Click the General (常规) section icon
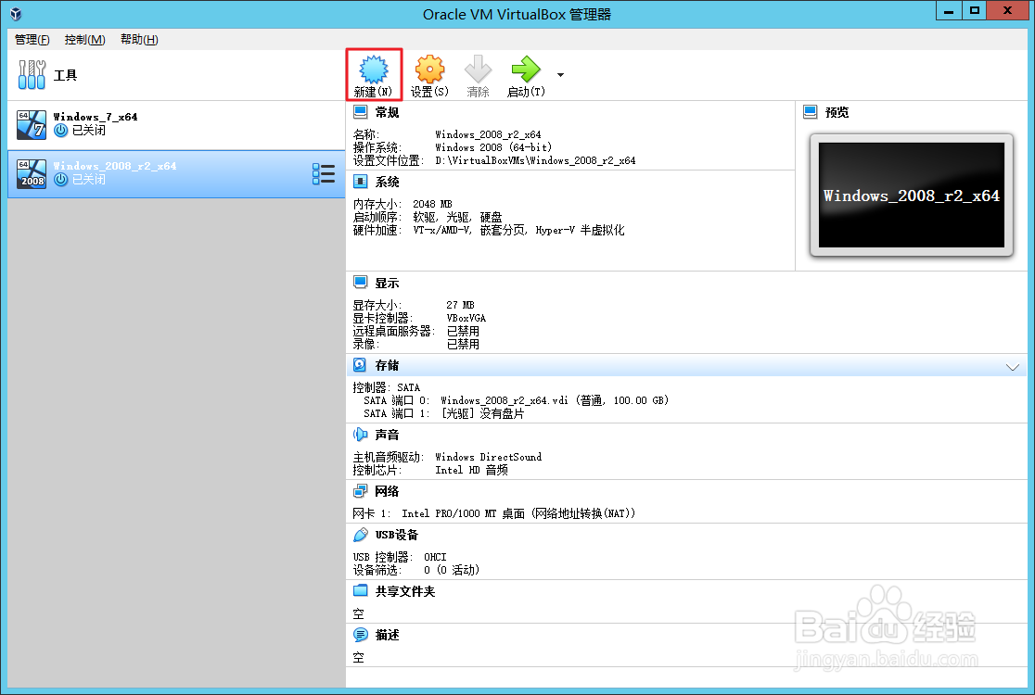1035x695 pixels. point(361,112)
